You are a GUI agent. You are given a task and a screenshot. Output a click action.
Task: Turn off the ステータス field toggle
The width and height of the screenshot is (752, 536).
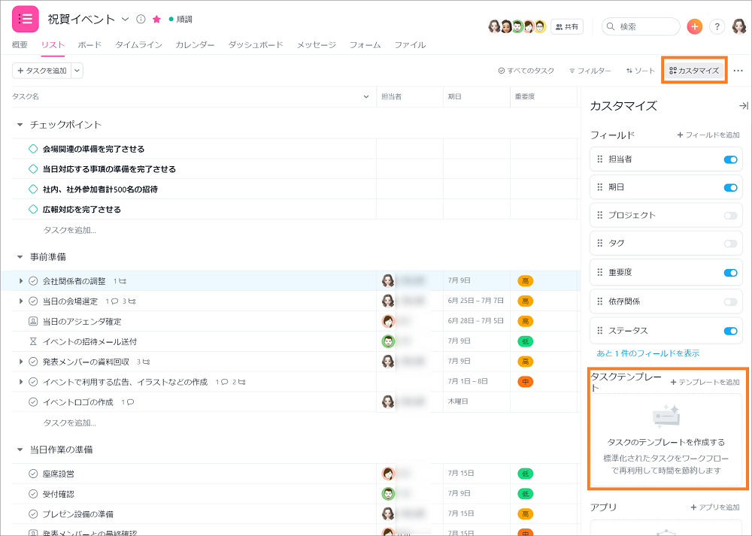tap(730, 331)
